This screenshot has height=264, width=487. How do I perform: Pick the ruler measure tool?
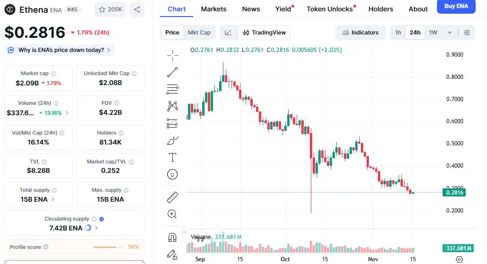[172, 197]
